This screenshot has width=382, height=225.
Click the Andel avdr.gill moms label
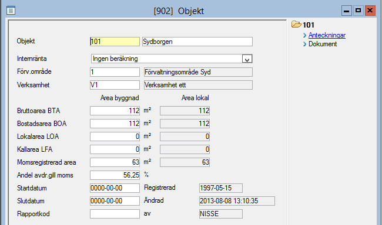coord(45,175)
